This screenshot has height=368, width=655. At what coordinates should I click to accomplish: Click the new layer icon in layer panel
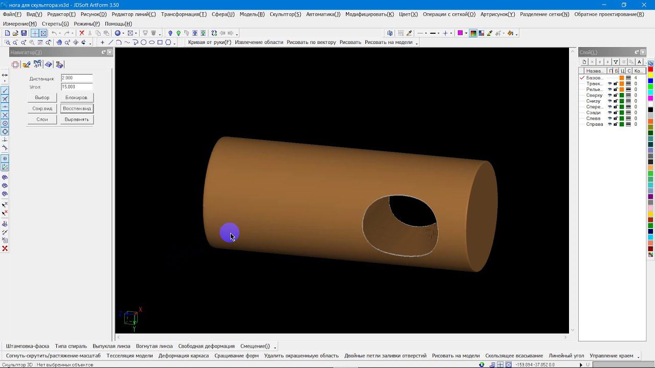(x=584, y=62)
